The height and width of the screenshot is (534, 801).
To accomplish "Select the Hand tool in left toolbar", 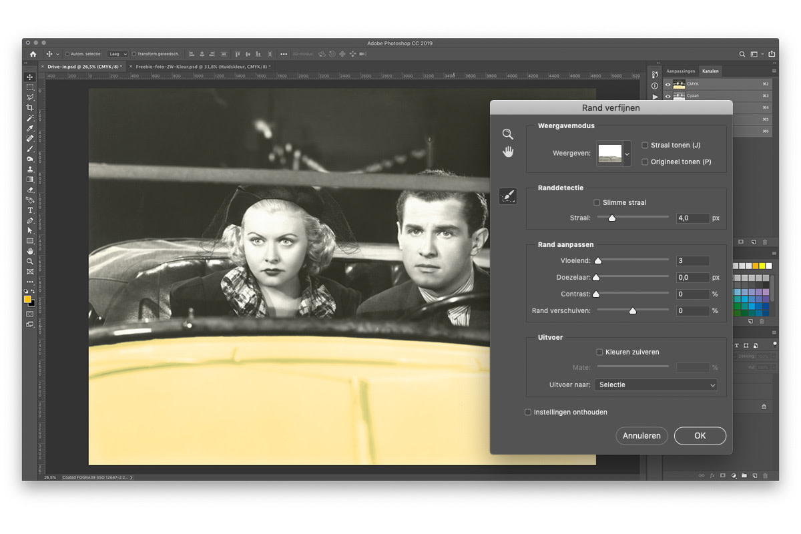I will 30,251.
